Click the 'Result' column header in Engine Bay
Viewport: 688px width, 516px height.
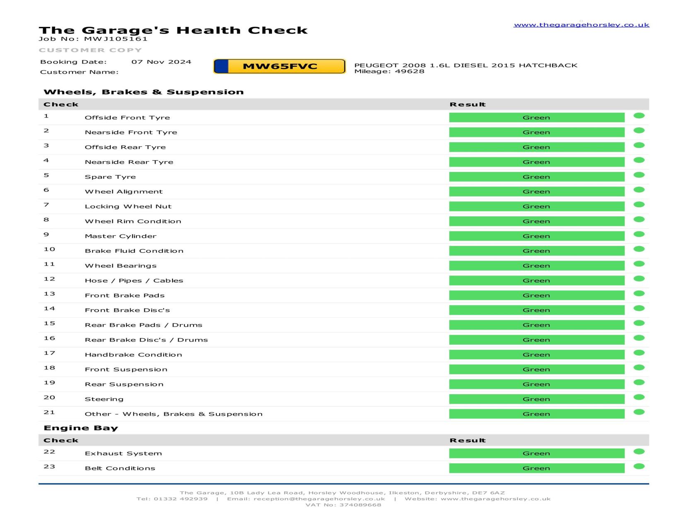point(468,441)
